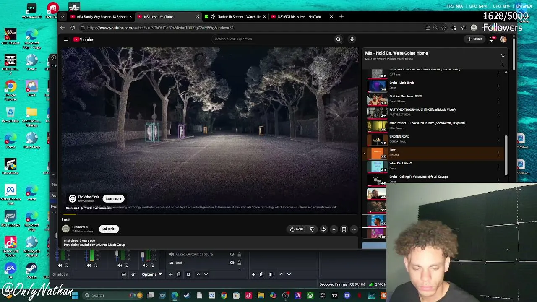The image size is (537, 302).
Task: Go back in the browser
Action: (x=63, y=28)
